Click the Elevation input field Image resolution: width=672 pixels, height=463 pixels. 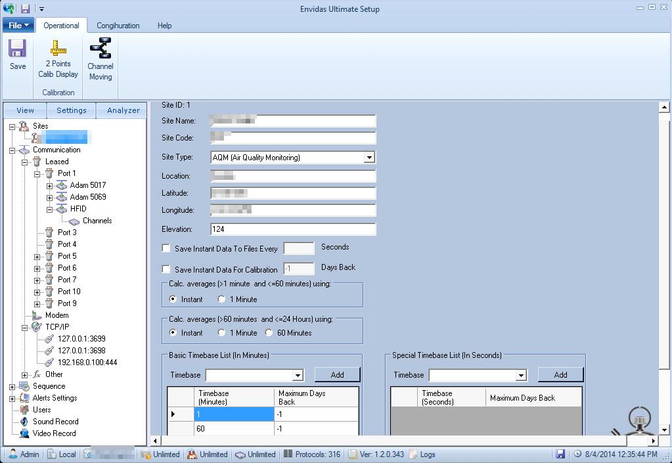pyautogui.click(x=293, y=229)
